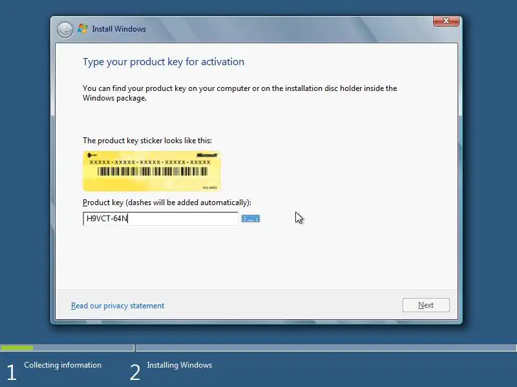Click the product key sticker image
Image resolution: width=517 pixels, height=387 pixels.
pos(152,171)
